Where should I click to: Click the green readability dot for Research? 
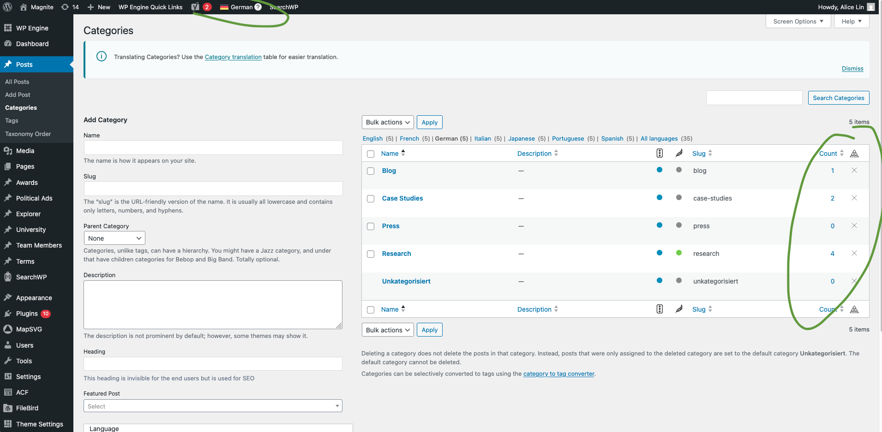[x=678, y=253]
